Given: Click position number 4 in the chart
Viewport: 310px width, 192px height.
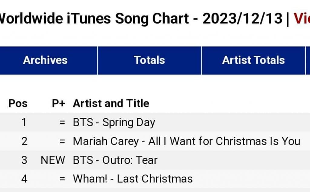Looking at the screenshot, I should click(24, 179).
